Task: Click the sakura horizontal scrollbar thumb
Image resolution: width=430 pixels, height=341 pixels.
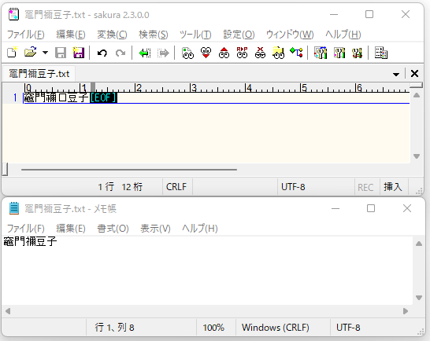Action: (129, 170)
